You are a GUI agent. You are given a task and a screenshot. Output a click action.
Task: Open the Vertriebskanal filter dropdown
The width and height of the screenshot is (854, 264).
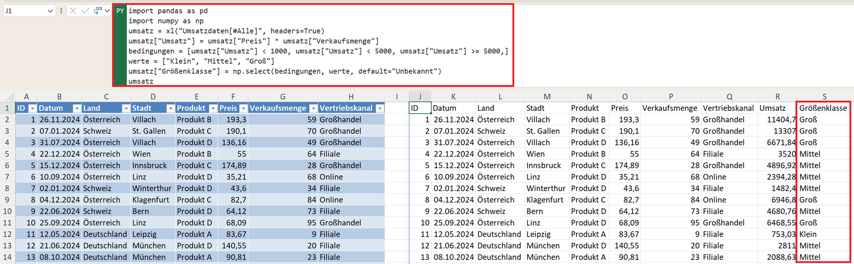coord(380,108)
